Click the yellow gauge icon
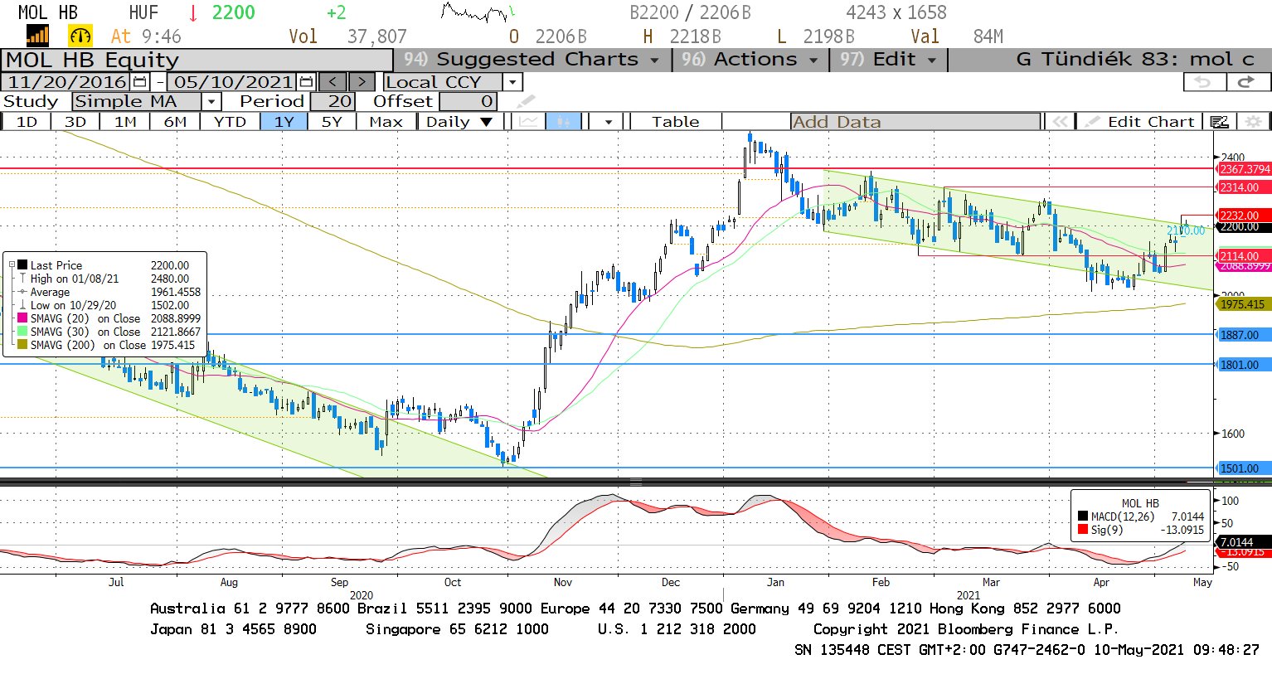This screenshot has width=1272, height=674. pos(80,36)
